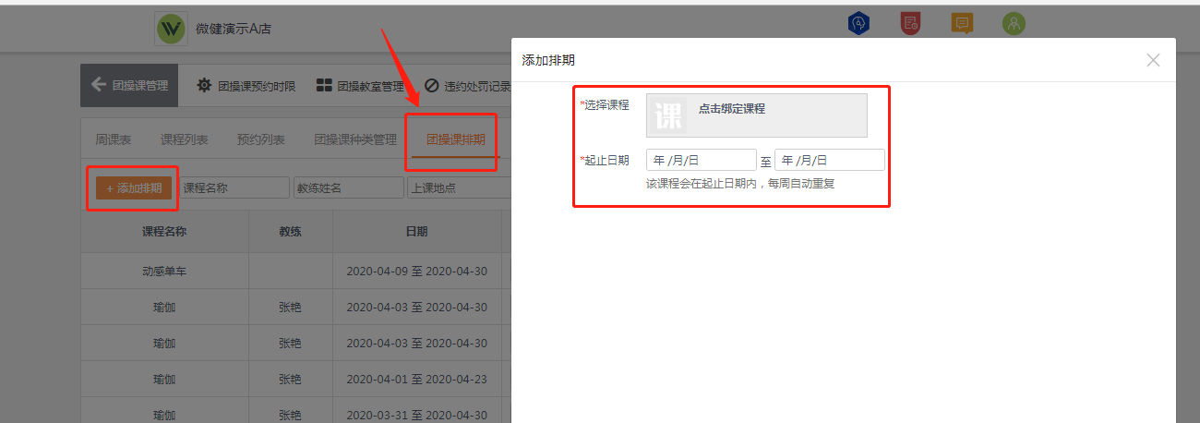
Task: Click 点击绑定课程 to bind a course
Action: point(731,109)
